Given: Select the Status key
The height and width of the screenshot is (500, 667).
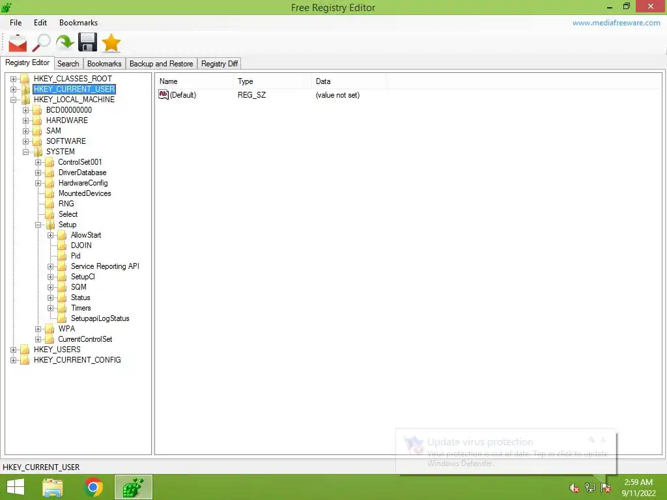Looking at the screenshot, I should (x=80, y=298).
